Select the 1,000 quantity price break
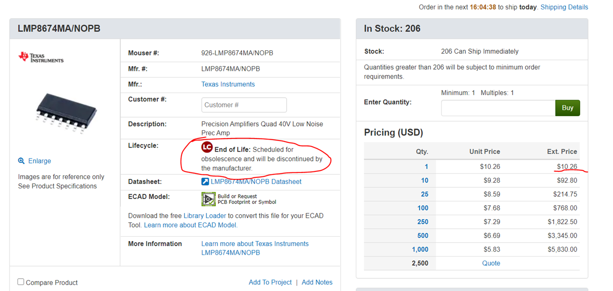The height and width of the screenshot is (291, 613). (x=420, y=249)
